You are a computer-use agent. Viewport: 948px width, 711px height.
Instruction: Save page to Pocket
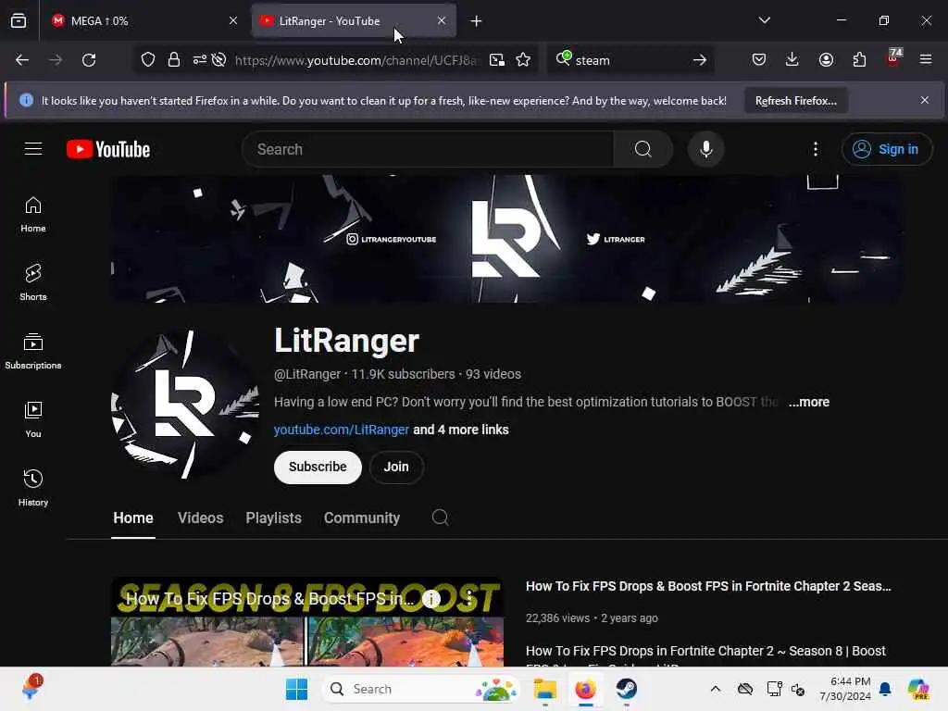click(759, 59)
